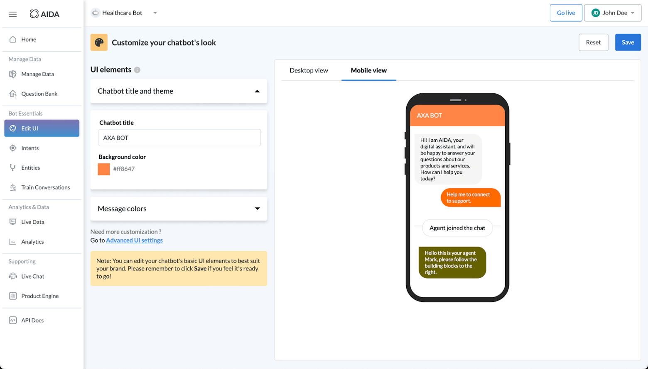
Task: Select the Entities sidebar icon
Action: (13, 168)
